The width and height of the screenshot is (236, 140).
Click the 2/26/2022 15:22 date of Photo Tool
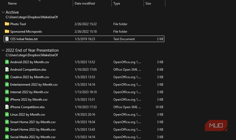tap(86, 24)
